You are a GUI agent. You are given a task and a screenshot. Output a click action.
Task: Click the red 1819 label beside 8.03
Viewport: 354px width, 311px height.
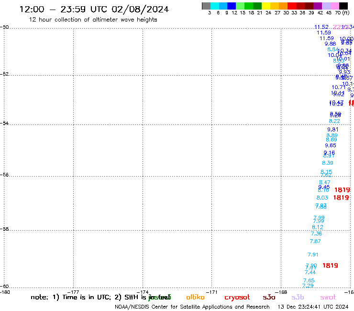[x=341, y=198]
